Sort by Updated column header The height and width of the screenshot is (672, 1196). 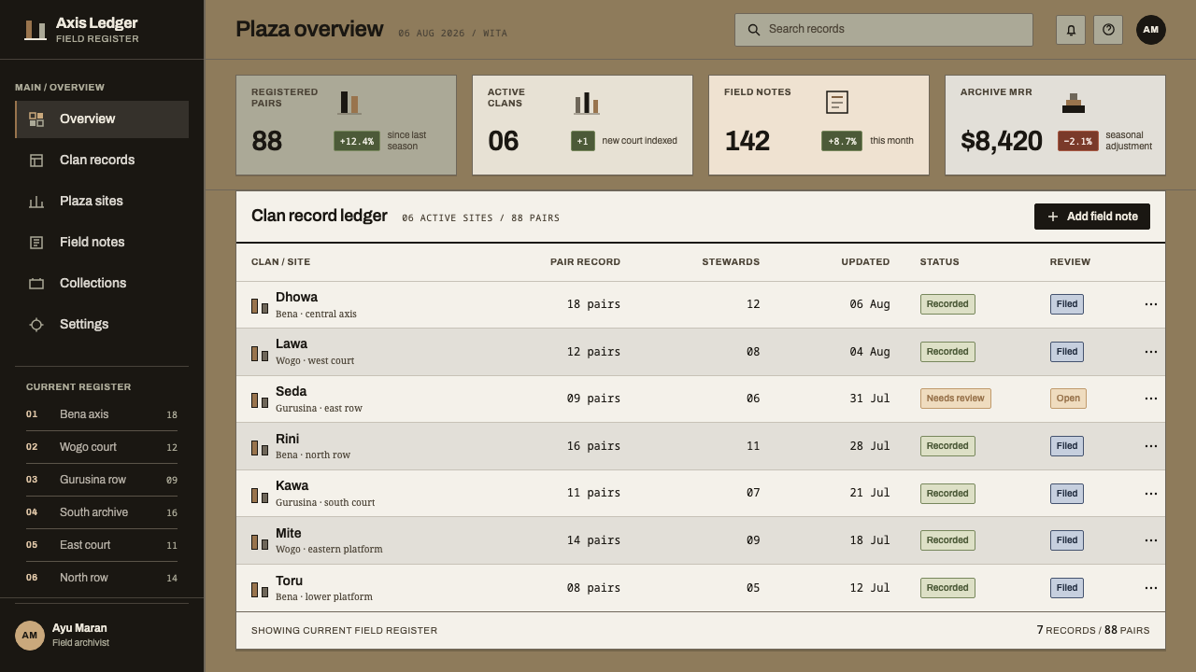(x=865, y=262)
